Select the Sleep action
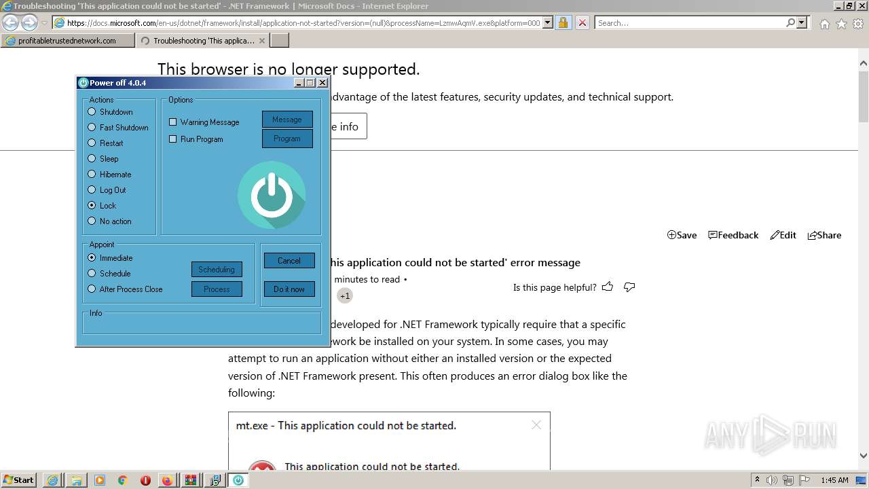This screenshot has height=489, width=869. [x=103, y=159]
